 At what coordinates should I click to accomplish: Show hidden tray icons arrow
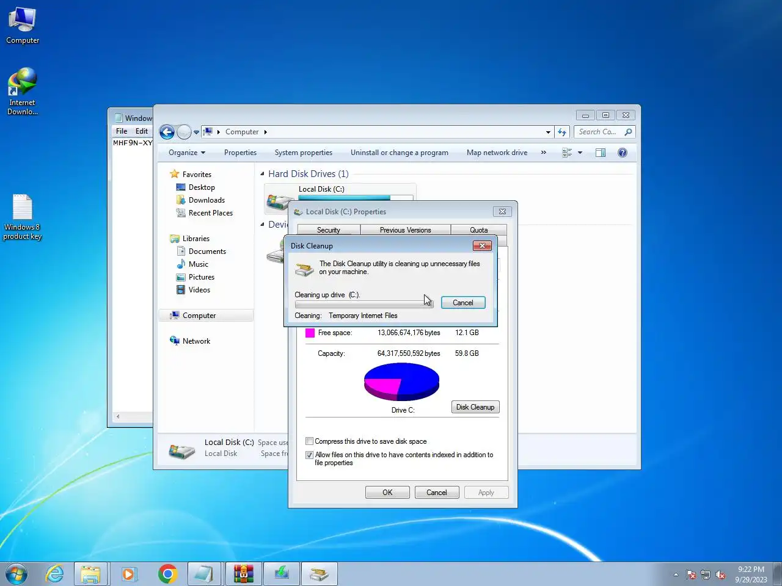[x=676, y=575]
